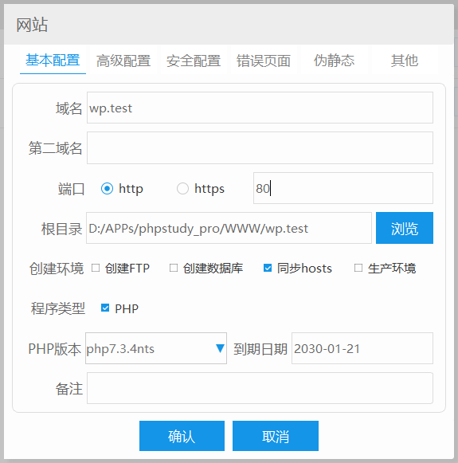The height and width of the screenshot is (463, 458).
Task: Toggle the PHP program type checkbox
Action: pos(105,308)
